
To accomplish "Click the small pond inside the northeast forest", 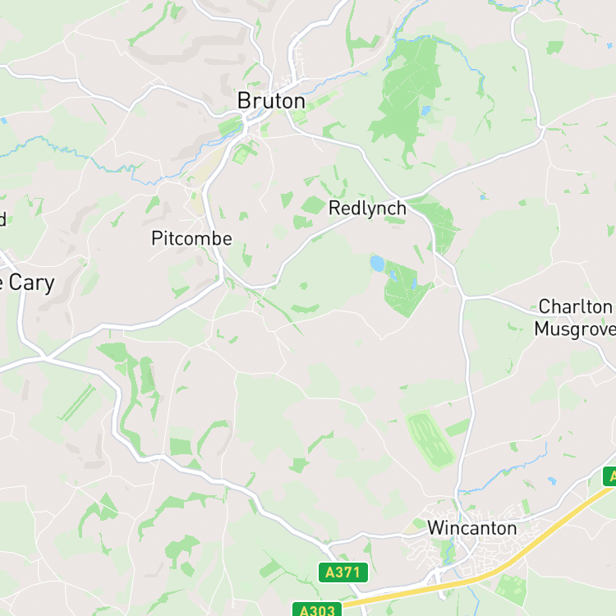I will point(425,111).
